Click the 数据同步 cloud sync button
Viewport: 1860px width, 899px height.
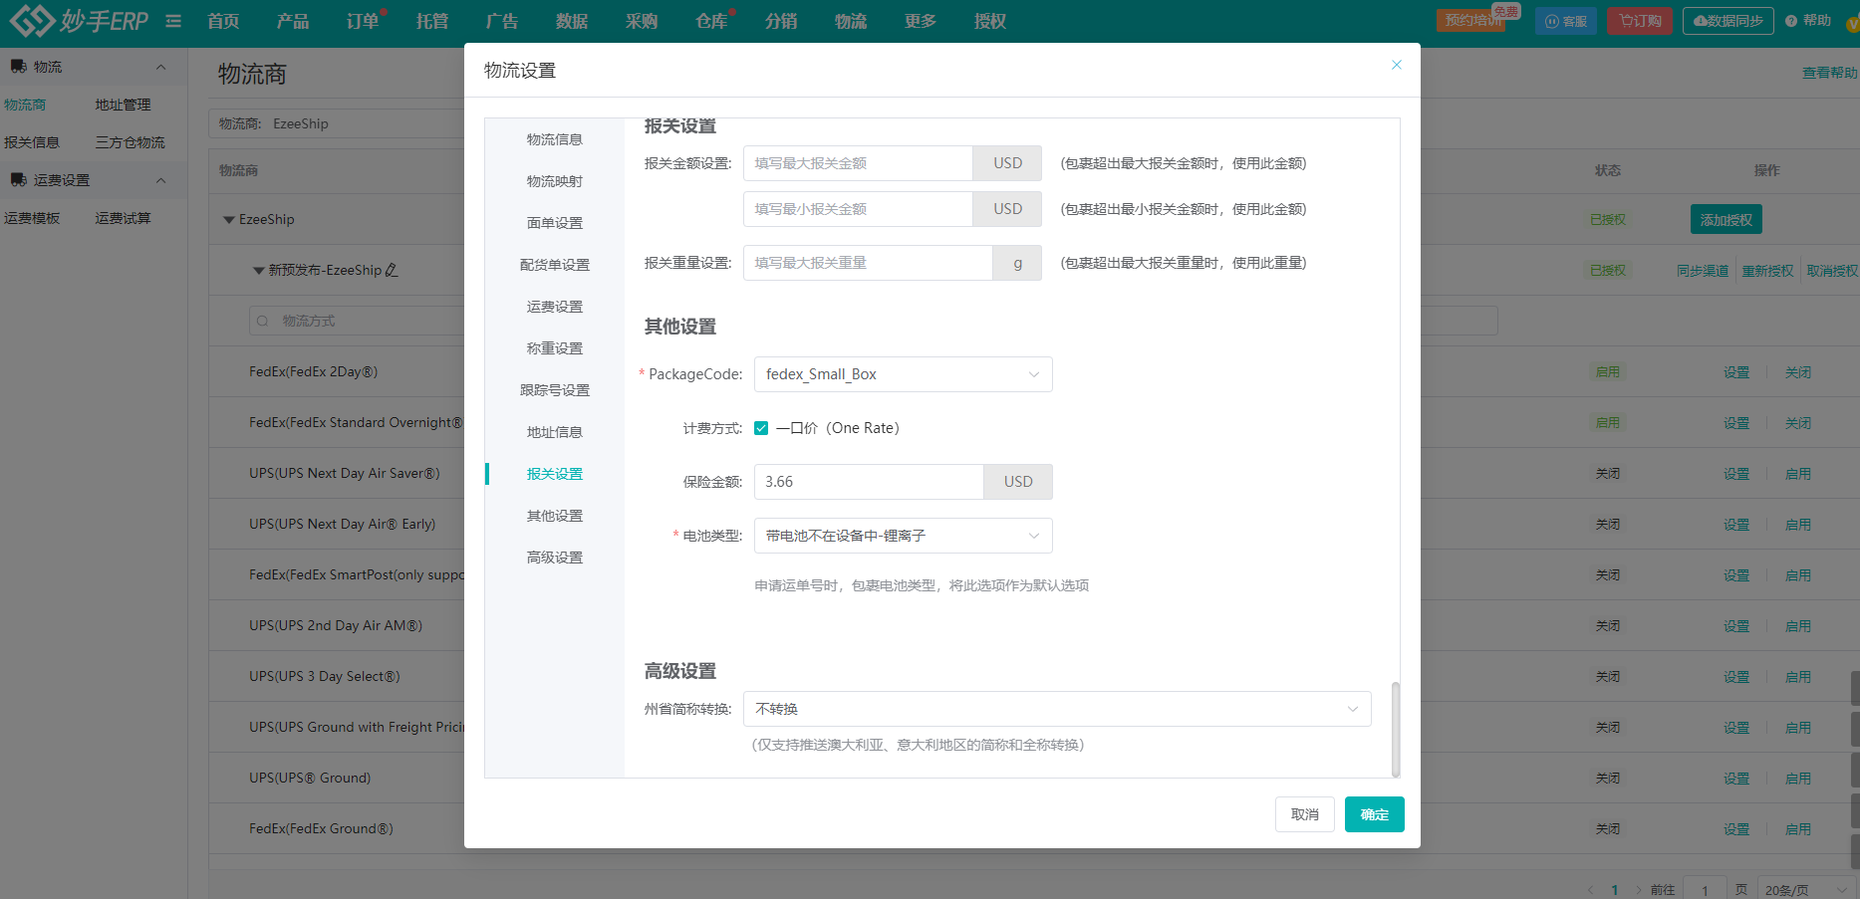coord(1727,21)
